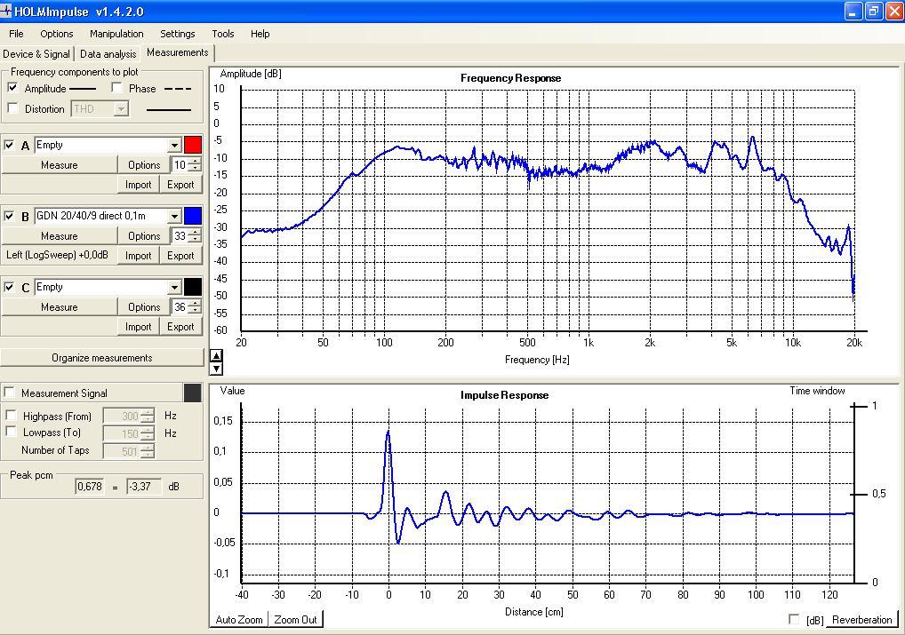Toggle the Amplitude checkbox
The width and height of the screenshot is (905, 635).
12,88
